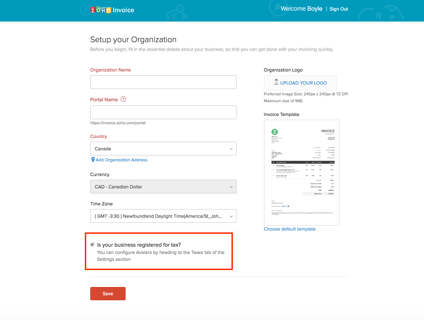The image size is (424, 320).
Task: Click the Add Organization Address link
Action: [121, 160]
